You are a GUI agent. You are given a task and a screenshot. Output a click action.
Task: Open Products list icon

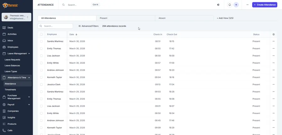click(x=4, y=124)
